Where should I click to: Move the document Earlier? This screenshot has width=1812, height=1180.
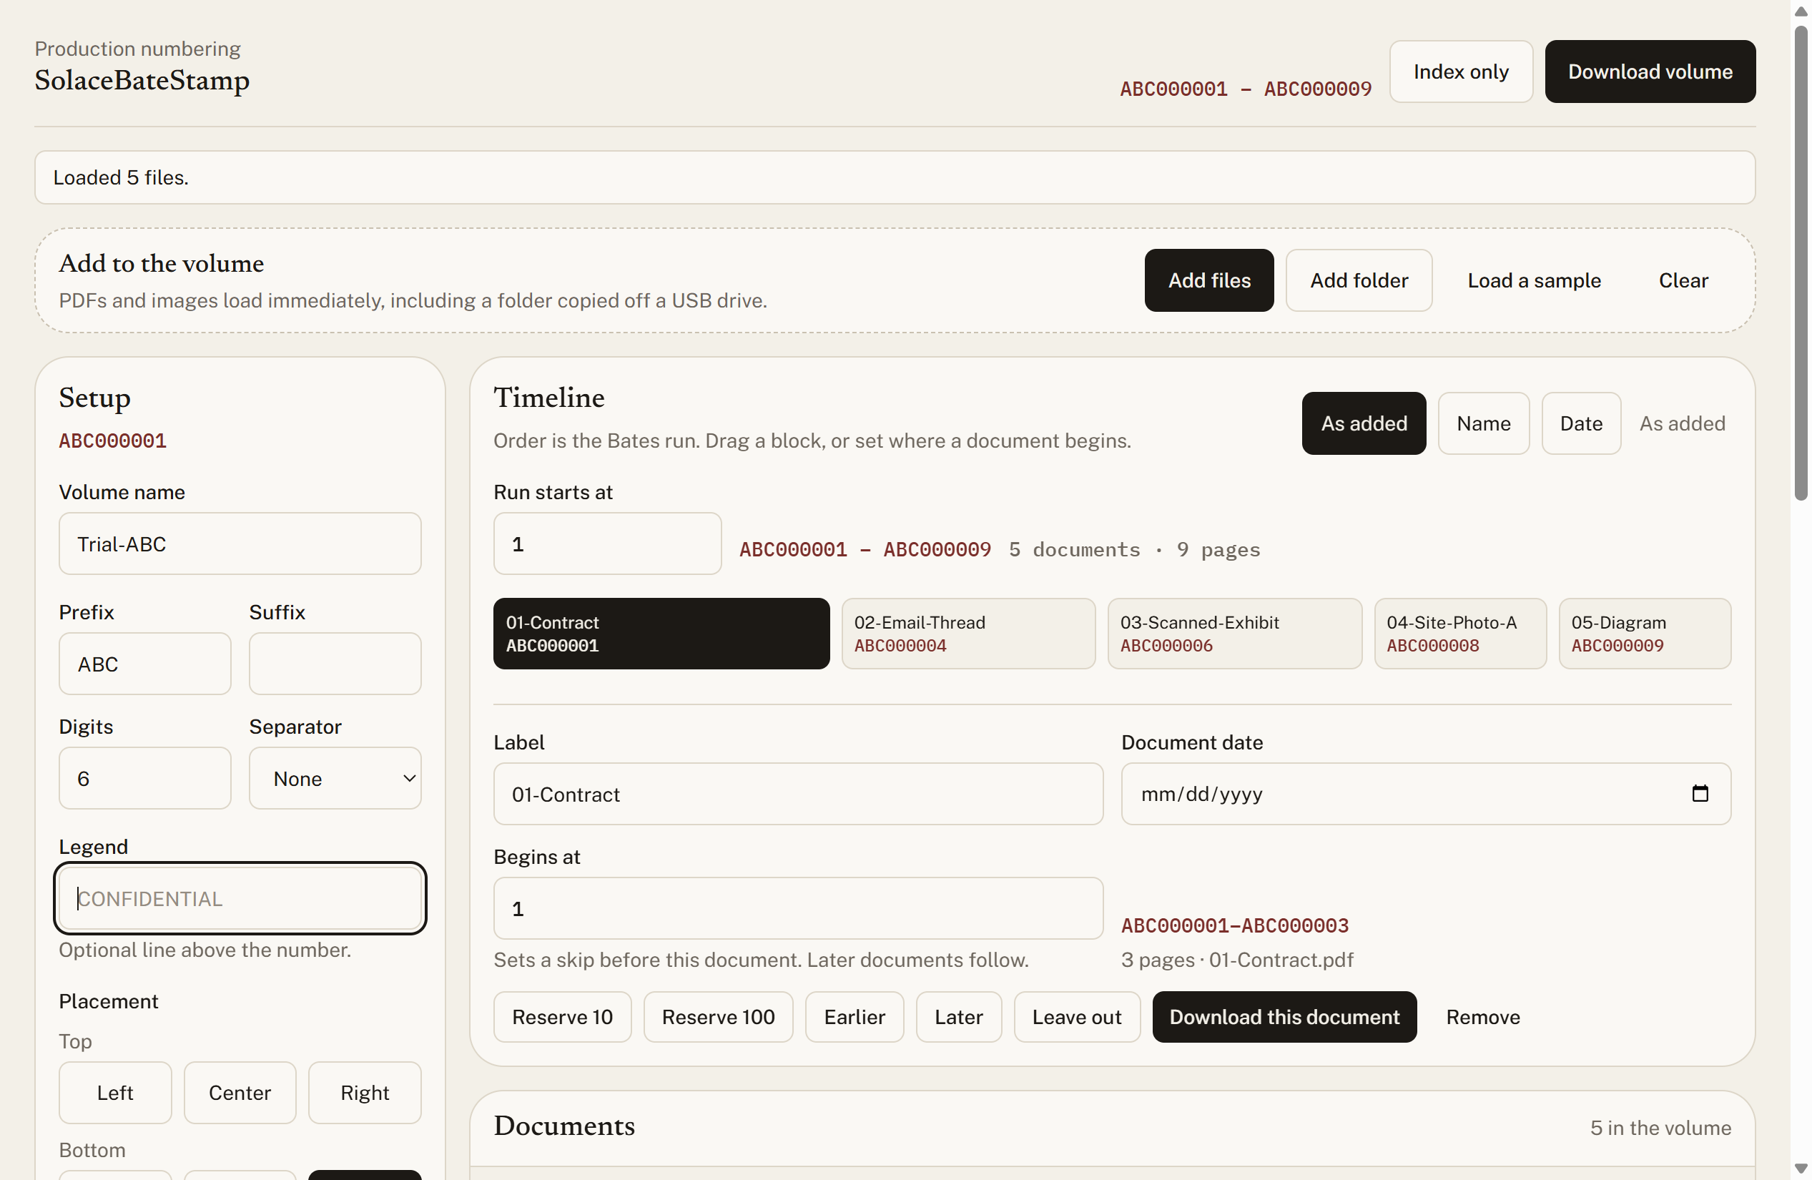click(855, 1016)
